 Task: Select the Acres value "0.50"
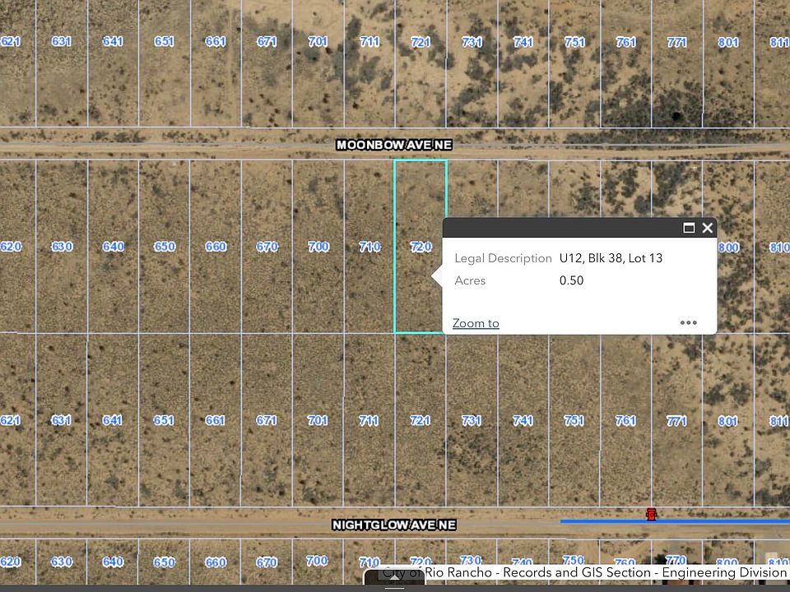click(x=571, y=280)
